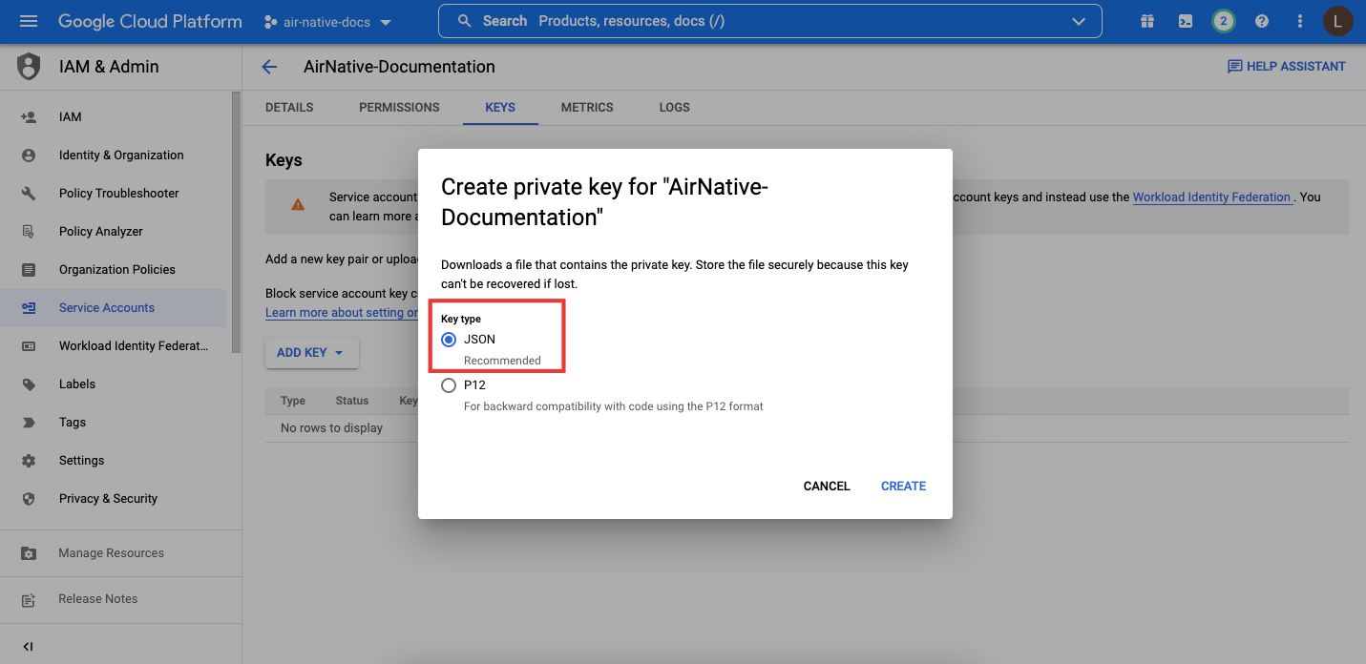This screenshot has height=664, width=1366.
Task: Open Release Notes in sidebar
Action: pos(98,599)
